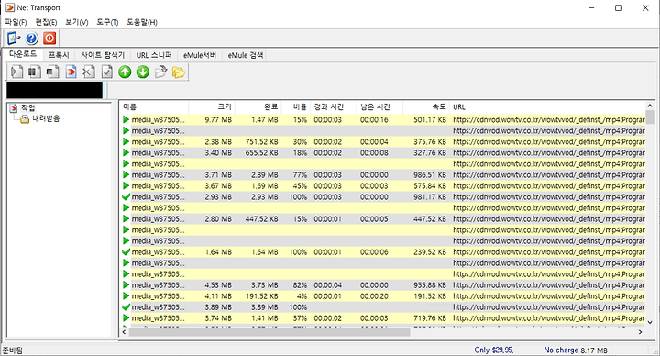Click the "8.17 MB" status bar value

pos(594,350)
